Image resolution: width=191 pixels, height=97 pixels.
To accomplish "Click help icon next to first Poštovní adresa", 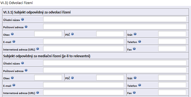I will click(x=26, y=27).
